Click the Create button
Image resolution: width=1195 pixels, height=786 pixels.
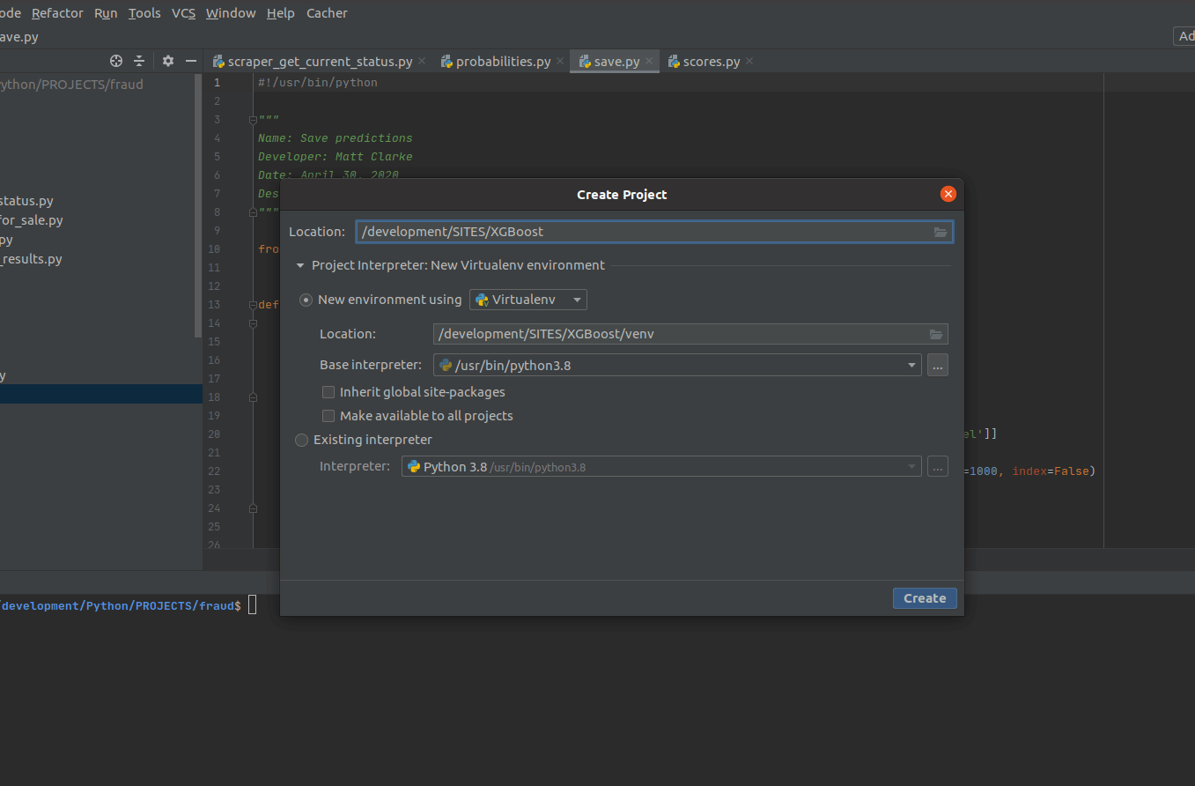[x=924, y=598]
